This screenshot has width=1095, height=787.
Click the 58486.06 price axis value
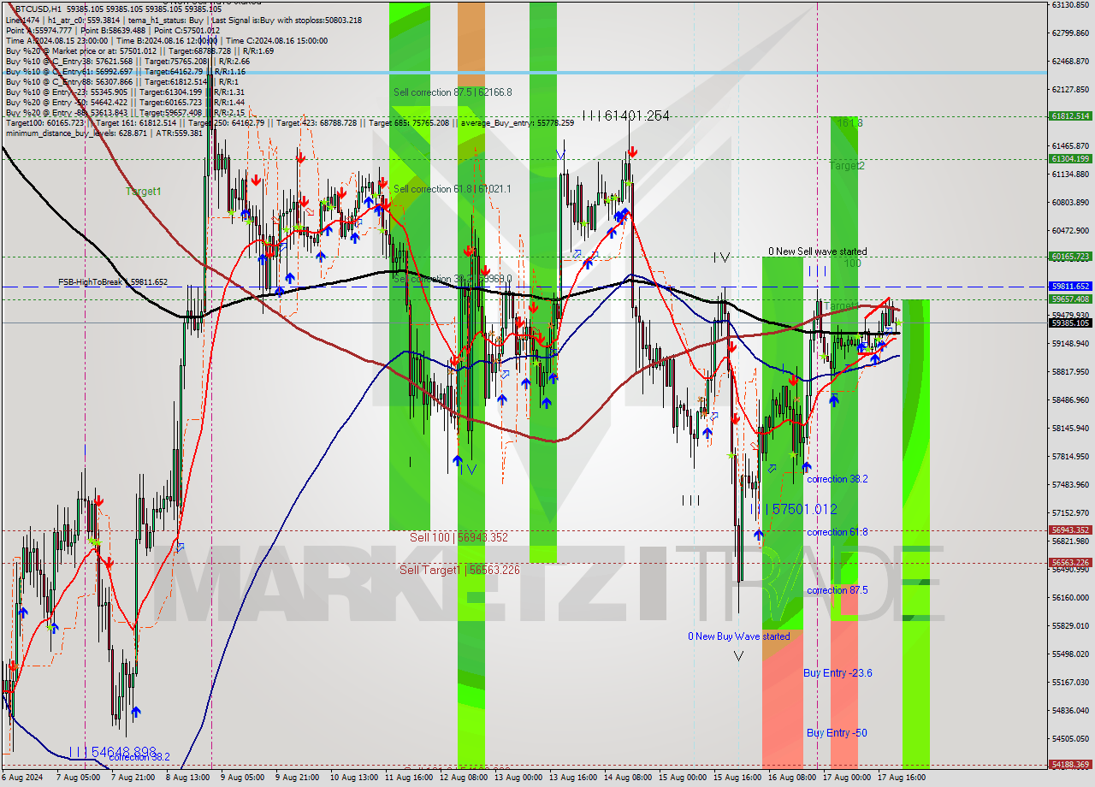(1069, 399)
